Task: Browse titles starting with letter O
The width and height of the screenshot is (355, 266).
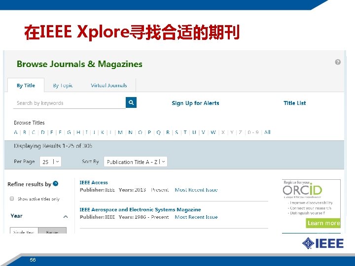Action: (140, 133)
